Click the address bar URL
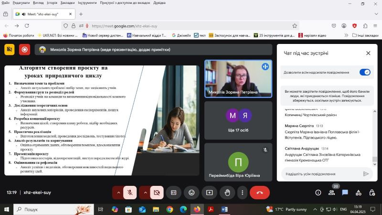 click(125, 26)
